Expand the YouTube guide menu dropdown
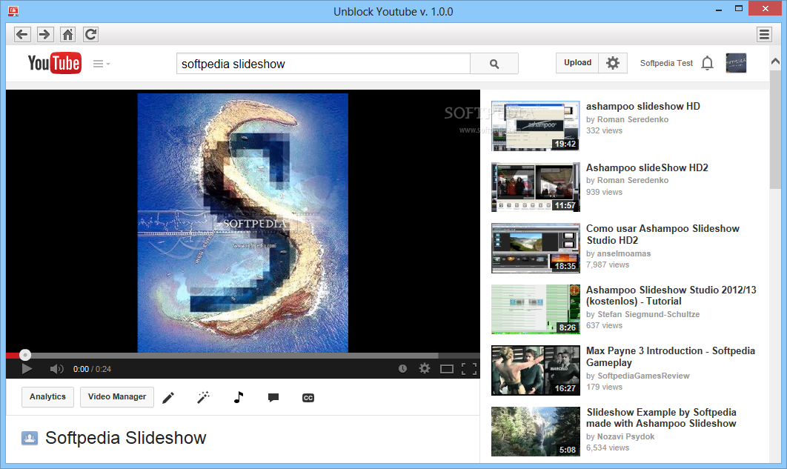Image resolution: width=787 pixels, height=469 pixels. point(102,64)
